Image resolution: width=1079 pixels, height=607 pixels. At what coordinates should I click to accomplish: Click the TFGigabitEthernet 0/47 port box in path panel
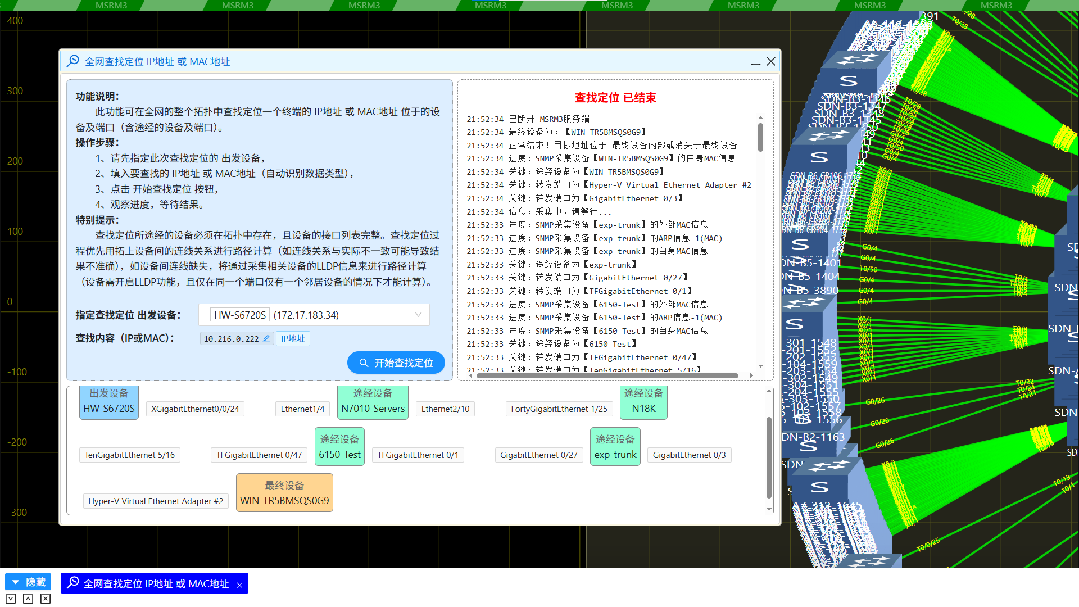pos(259,455)
